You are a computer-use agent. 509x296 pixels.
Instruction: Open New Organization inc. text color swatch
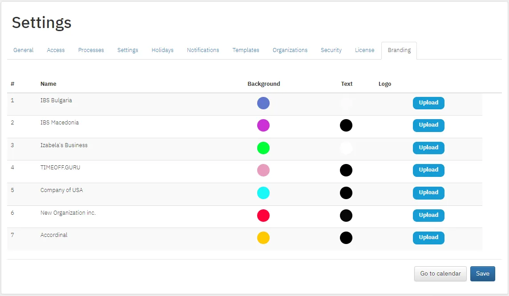click(346, 216)
